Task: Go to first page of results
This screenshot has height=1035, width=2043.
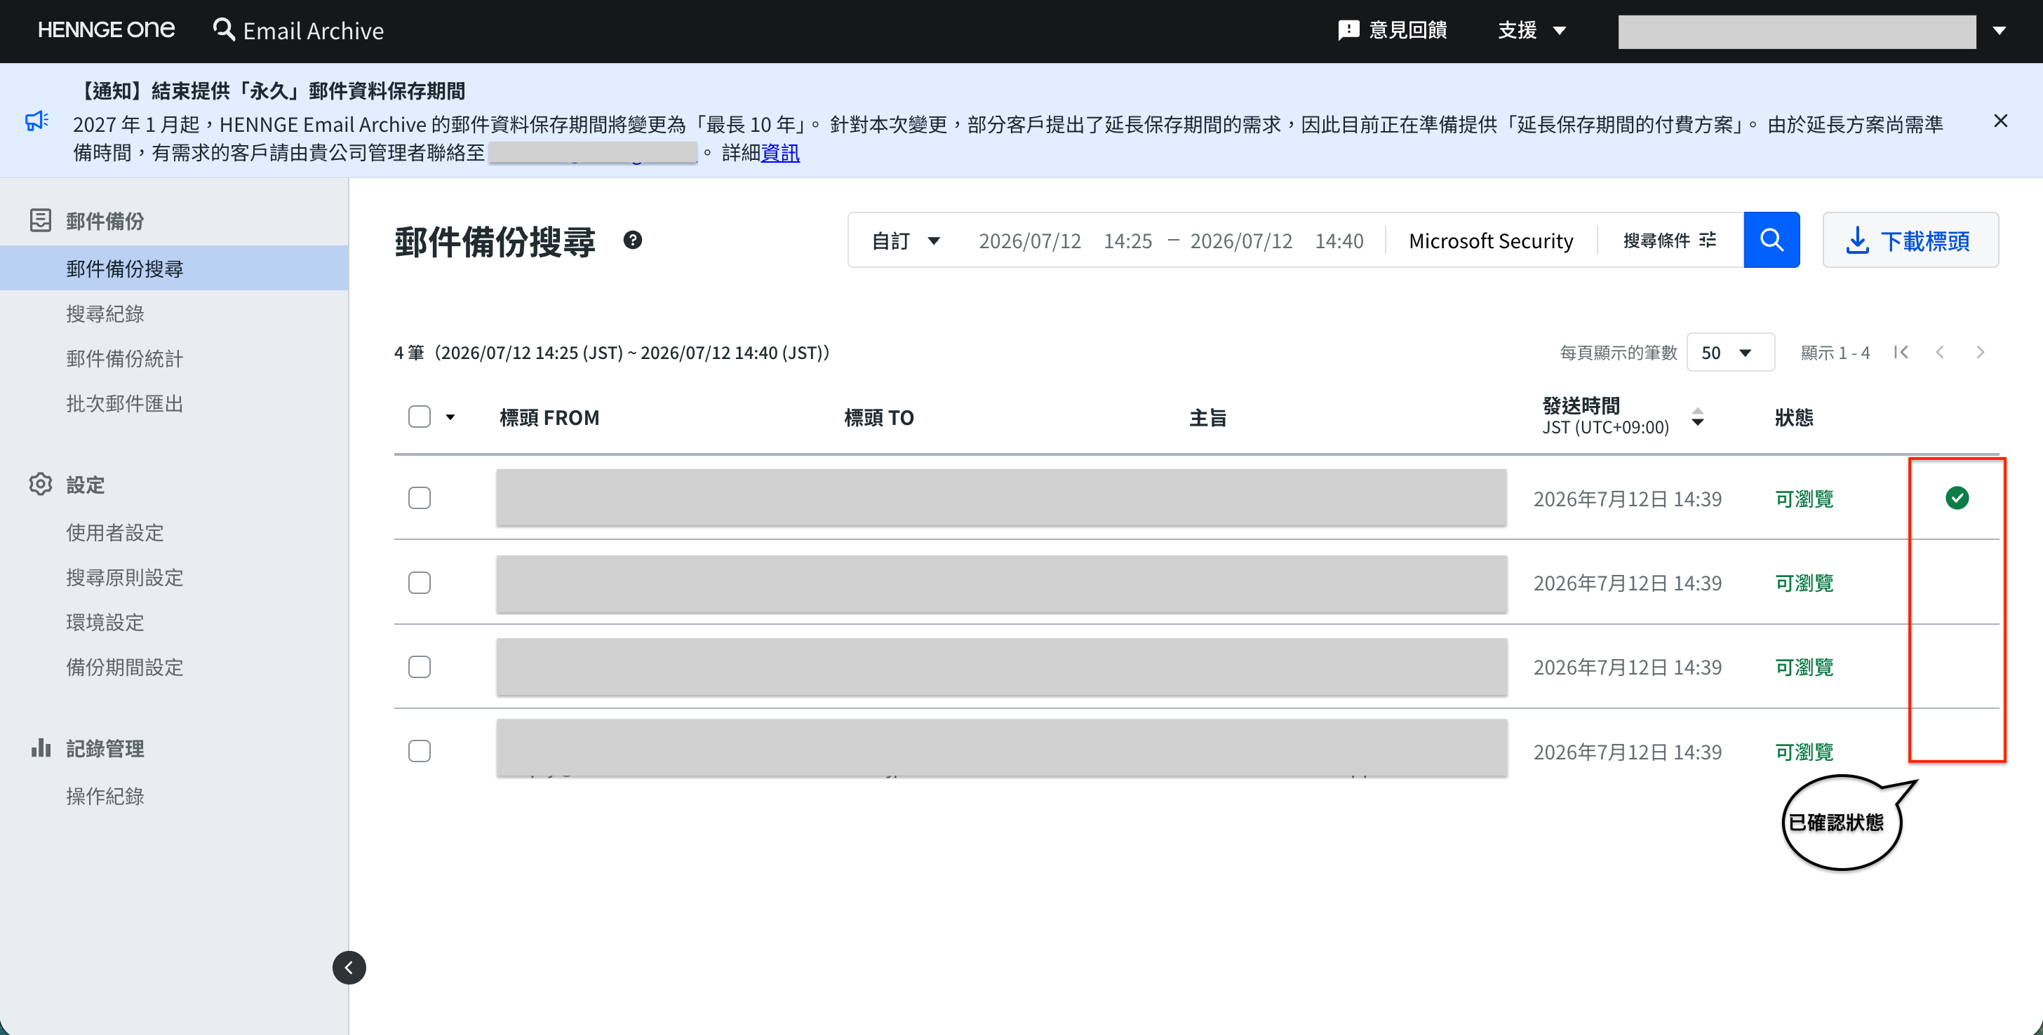Action: (x=1901, y=352)
